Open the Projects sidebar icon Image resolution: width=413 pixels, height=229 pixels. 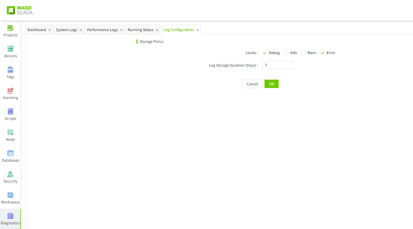coord(10,28)
